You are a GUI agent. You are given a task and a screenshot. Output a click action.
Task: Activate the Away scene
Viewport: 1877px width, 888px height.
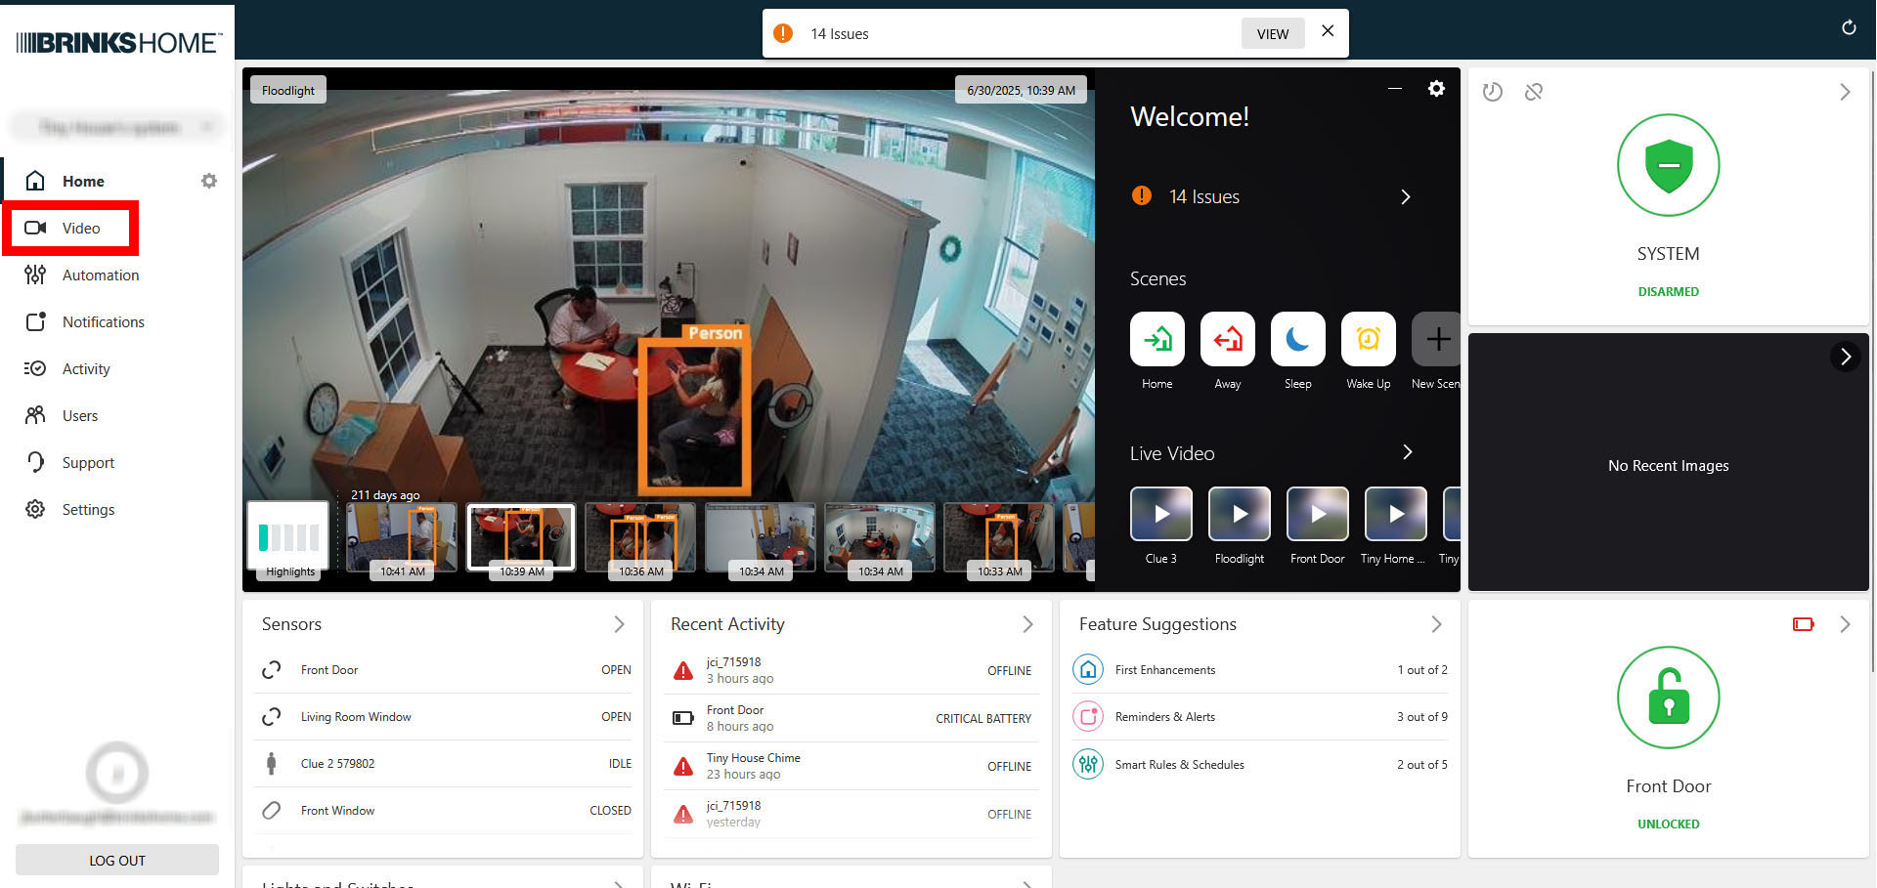coord(1228,339)
